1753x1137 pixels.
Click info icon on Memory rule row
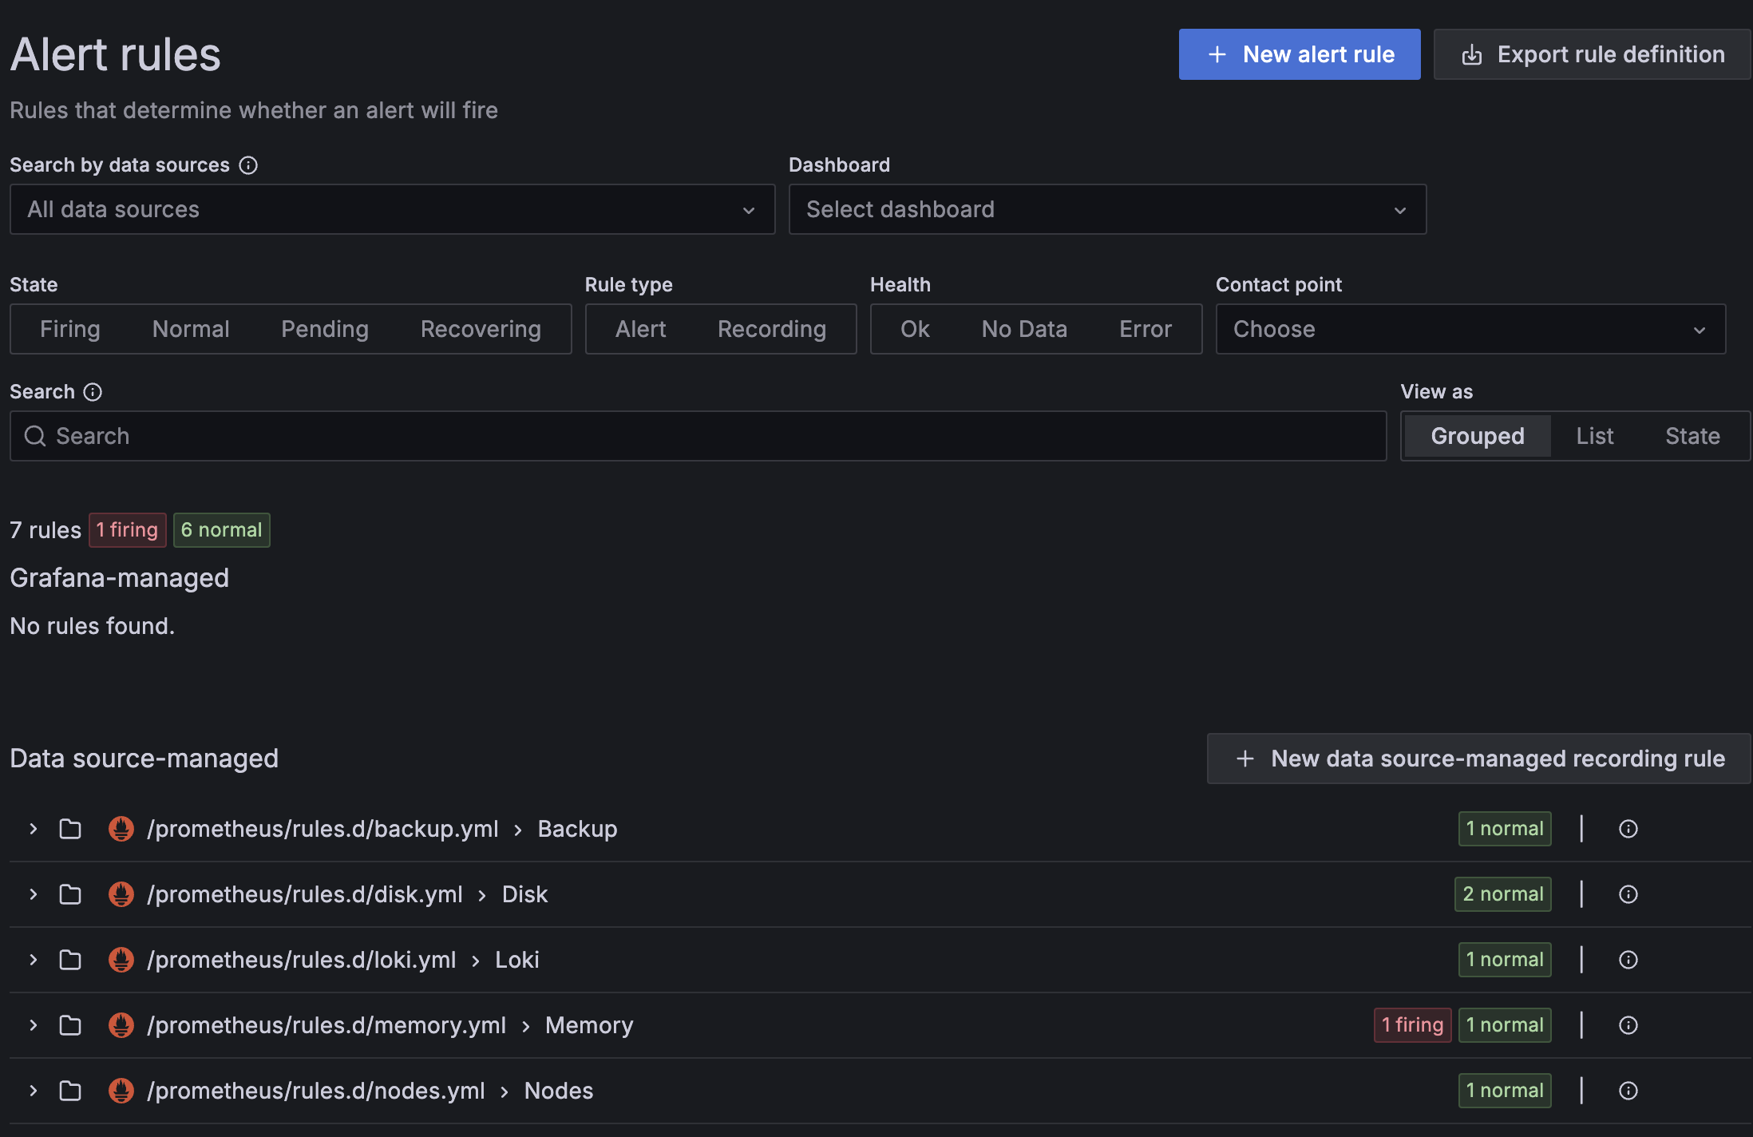[x=1628, y=1025]
